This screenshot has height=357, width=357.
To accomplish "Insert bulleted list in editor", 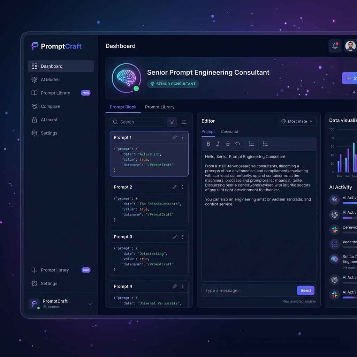I will pos(251,144).
